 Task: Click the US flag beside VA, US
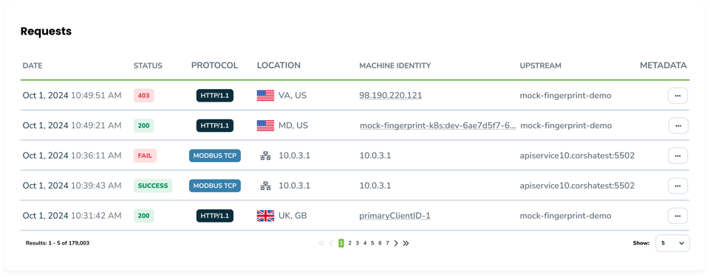[265, 95]
